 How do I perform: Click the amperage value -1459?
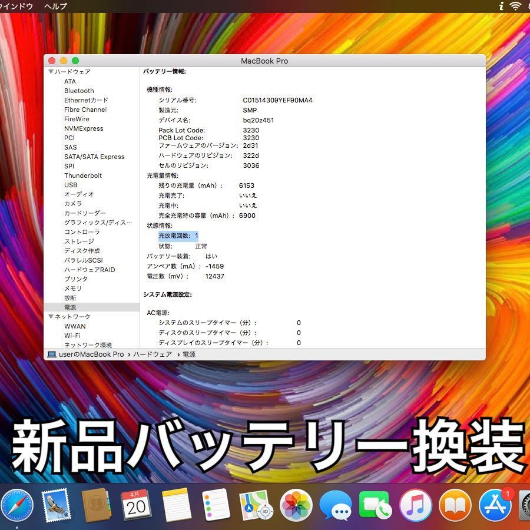(x=214, y=266)
